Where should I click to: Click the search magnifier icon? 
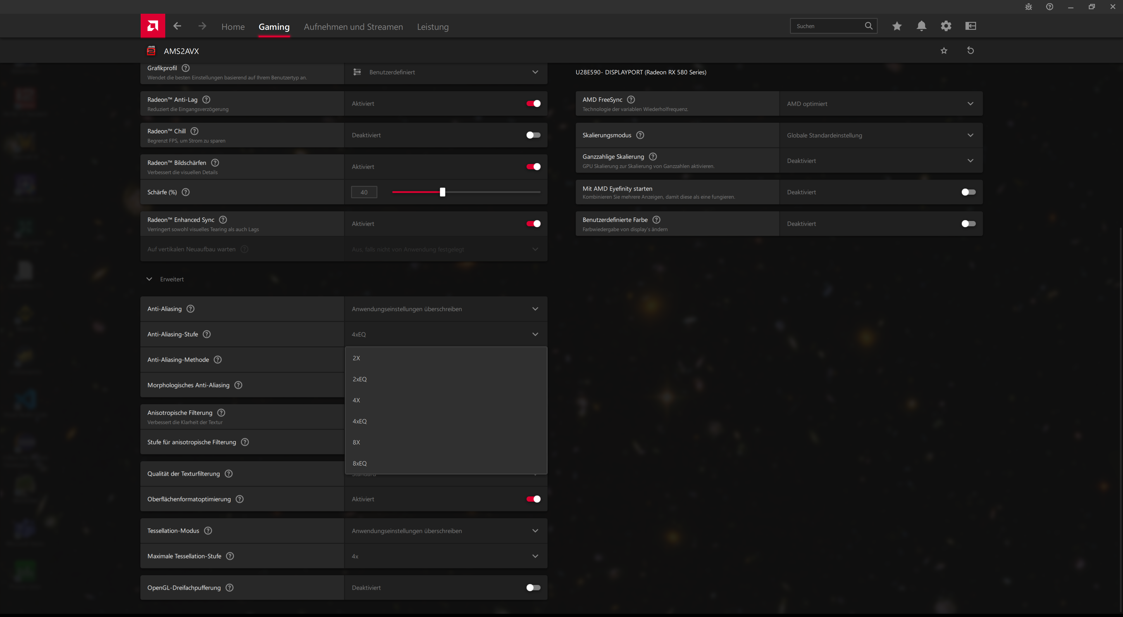click(868, 26)
